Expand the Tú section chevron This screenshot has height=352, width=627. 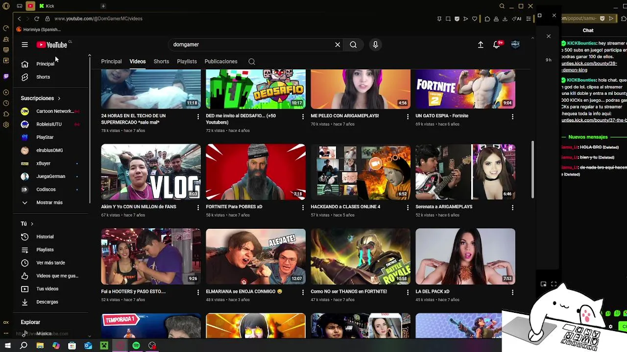[32, 223]
